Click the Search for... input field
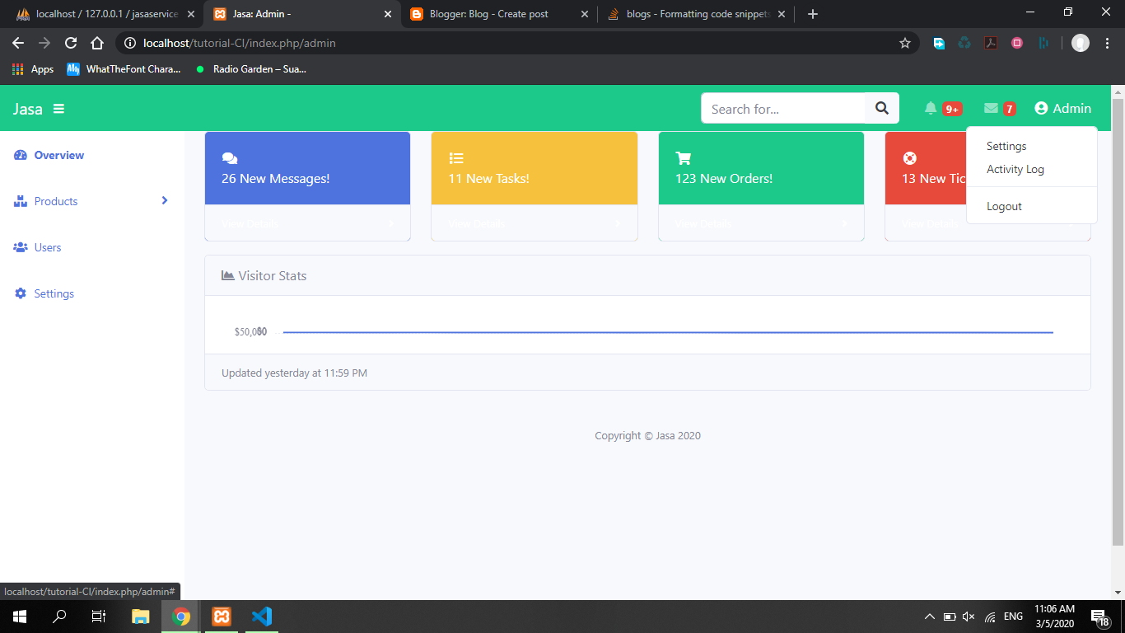 [x=783, y=108]
